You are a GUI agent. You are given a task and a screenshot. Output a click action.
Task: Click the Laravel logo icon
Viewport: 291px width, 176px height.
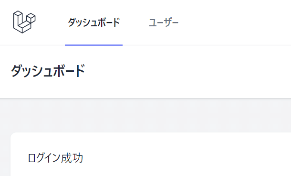[24, 22]
